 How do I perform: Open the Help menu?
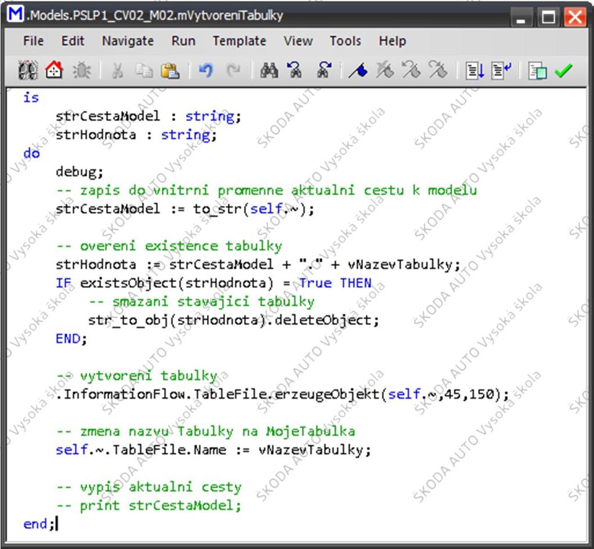click(x=393, y=41)
